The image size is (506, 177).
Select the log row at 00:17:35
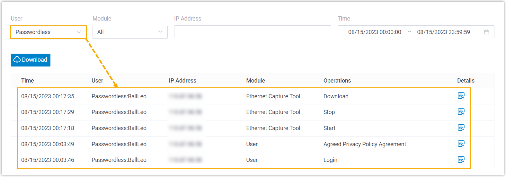coord(48,96)
